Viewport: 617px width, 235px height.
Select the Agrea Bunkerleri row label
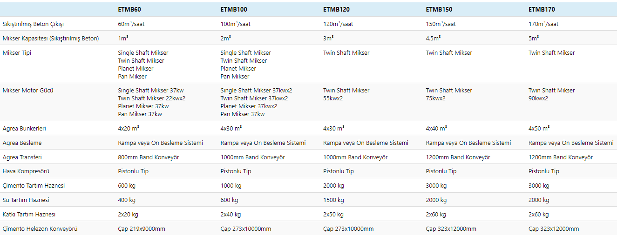24,128
